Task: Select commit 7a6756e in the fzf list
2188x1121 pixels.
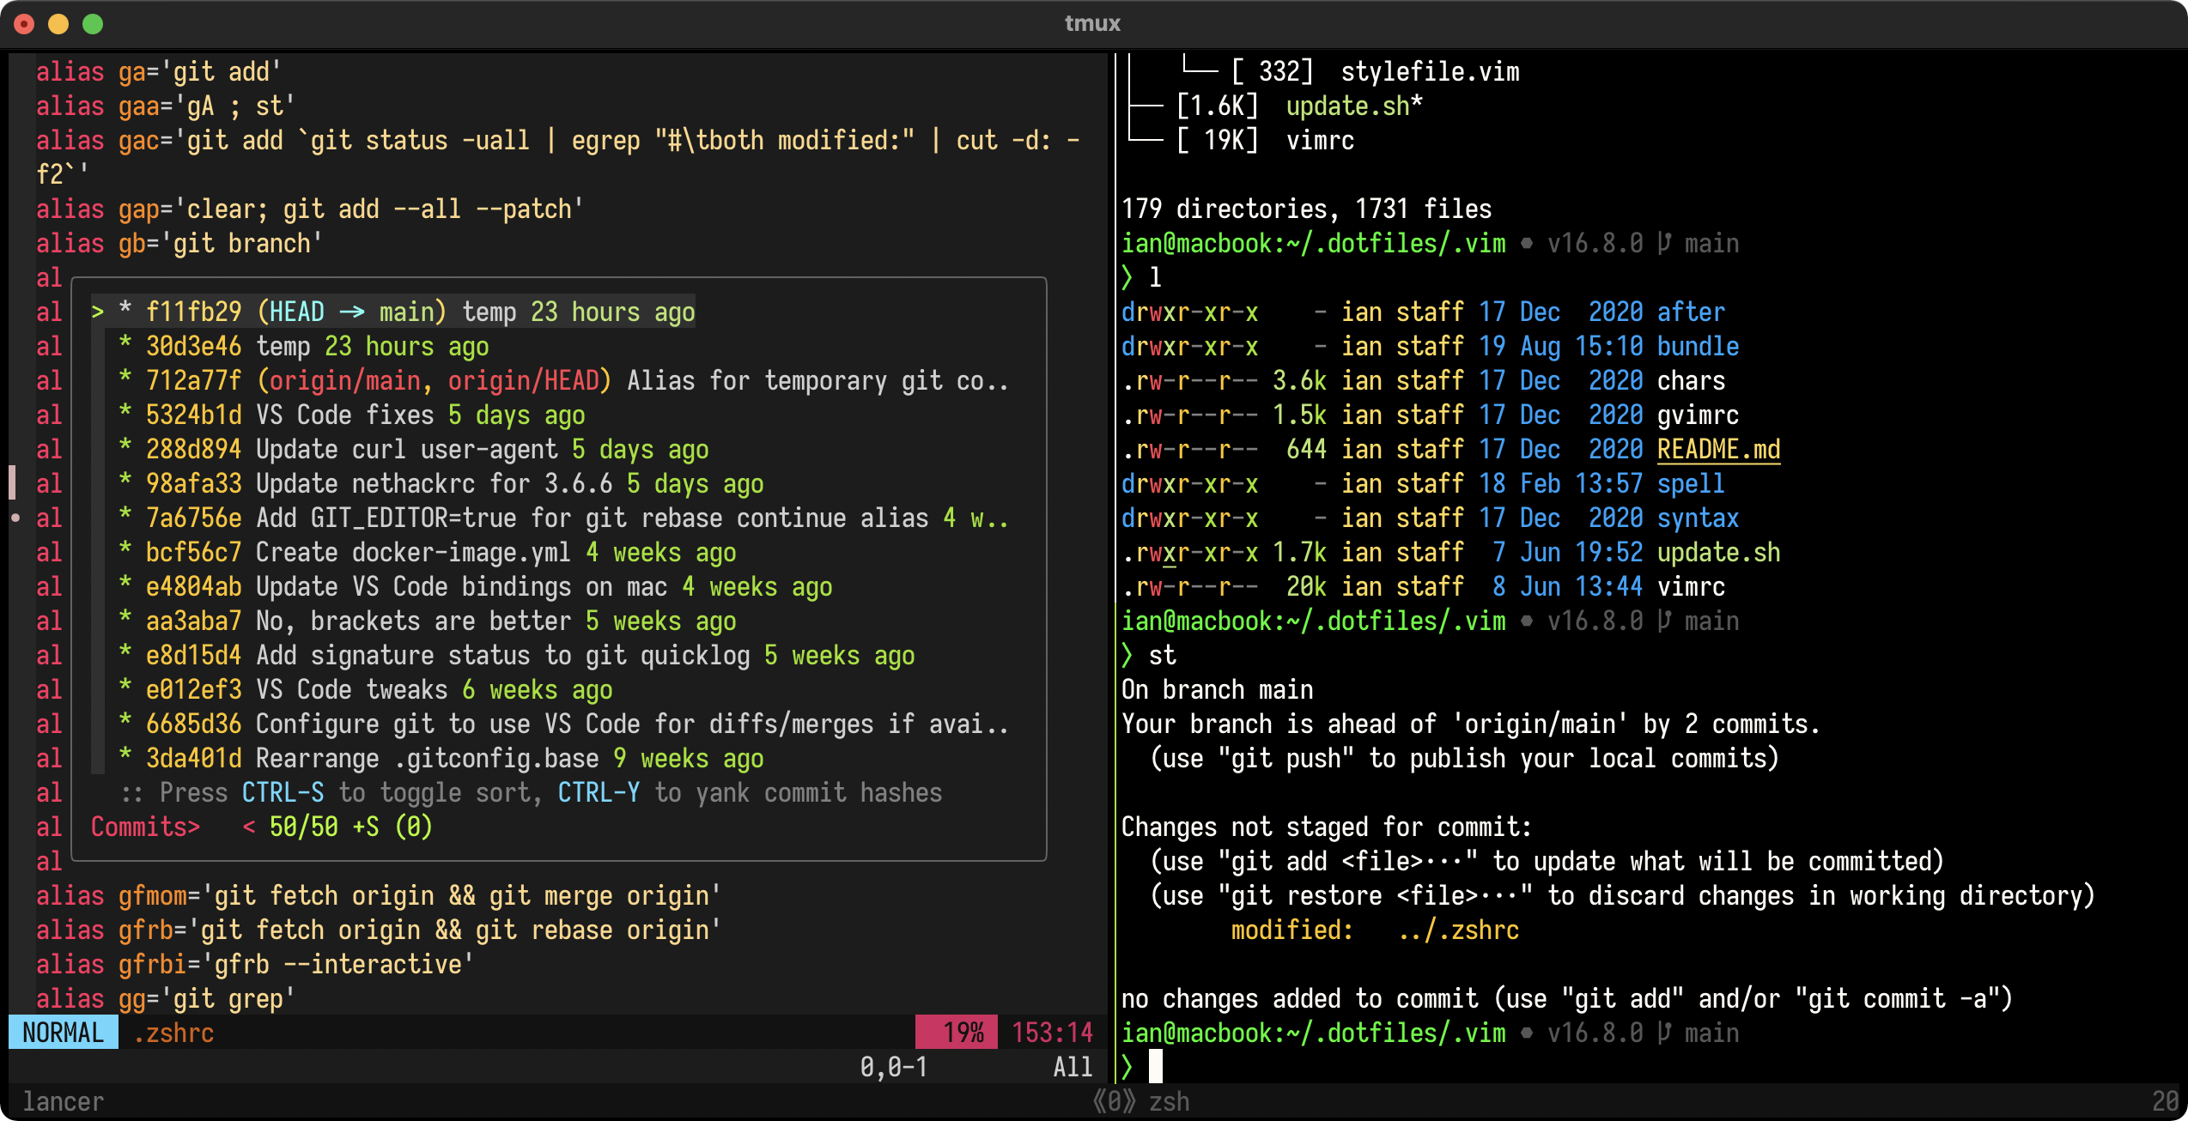Action: 193,518
